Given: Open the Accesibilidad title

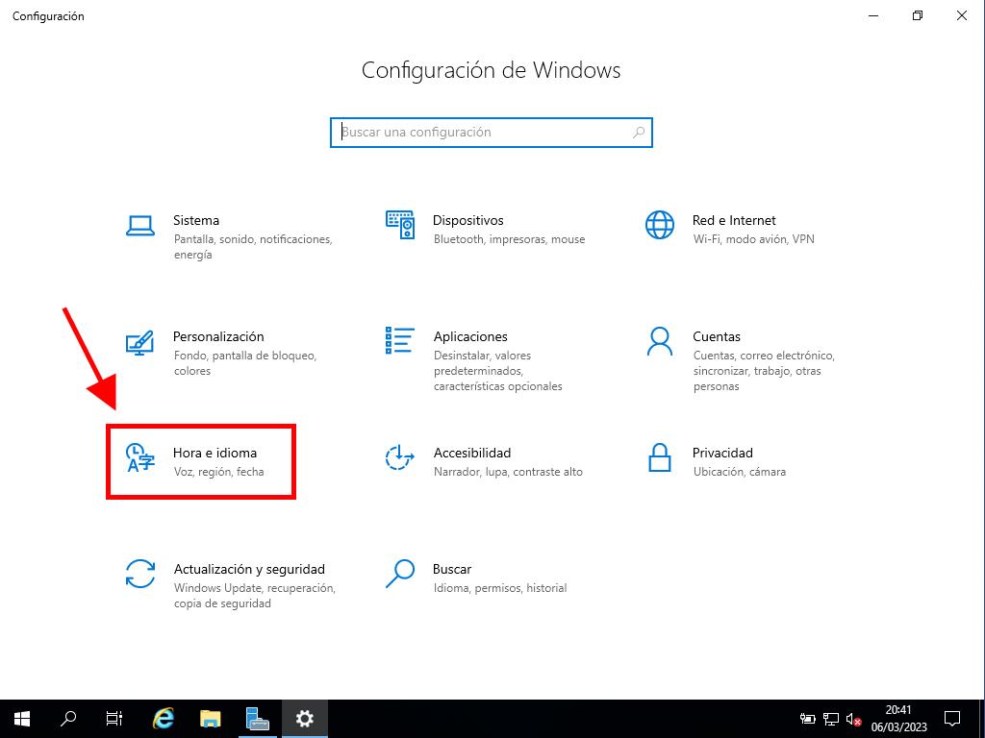Looking at the screenshot, I should coord(472,453).
